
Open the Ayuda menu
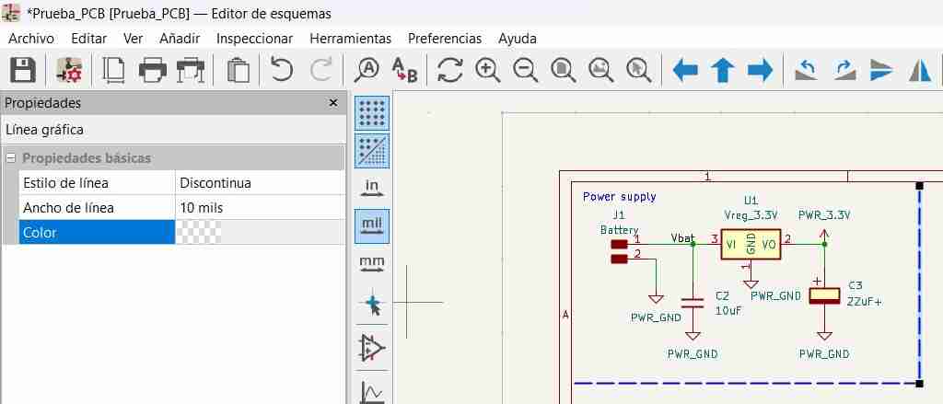518,39
